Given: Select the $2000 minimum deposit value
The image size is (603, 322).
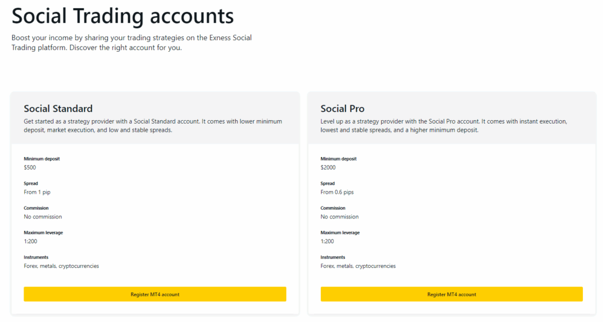Looking at the screenshot, I should tap(328, 167).
